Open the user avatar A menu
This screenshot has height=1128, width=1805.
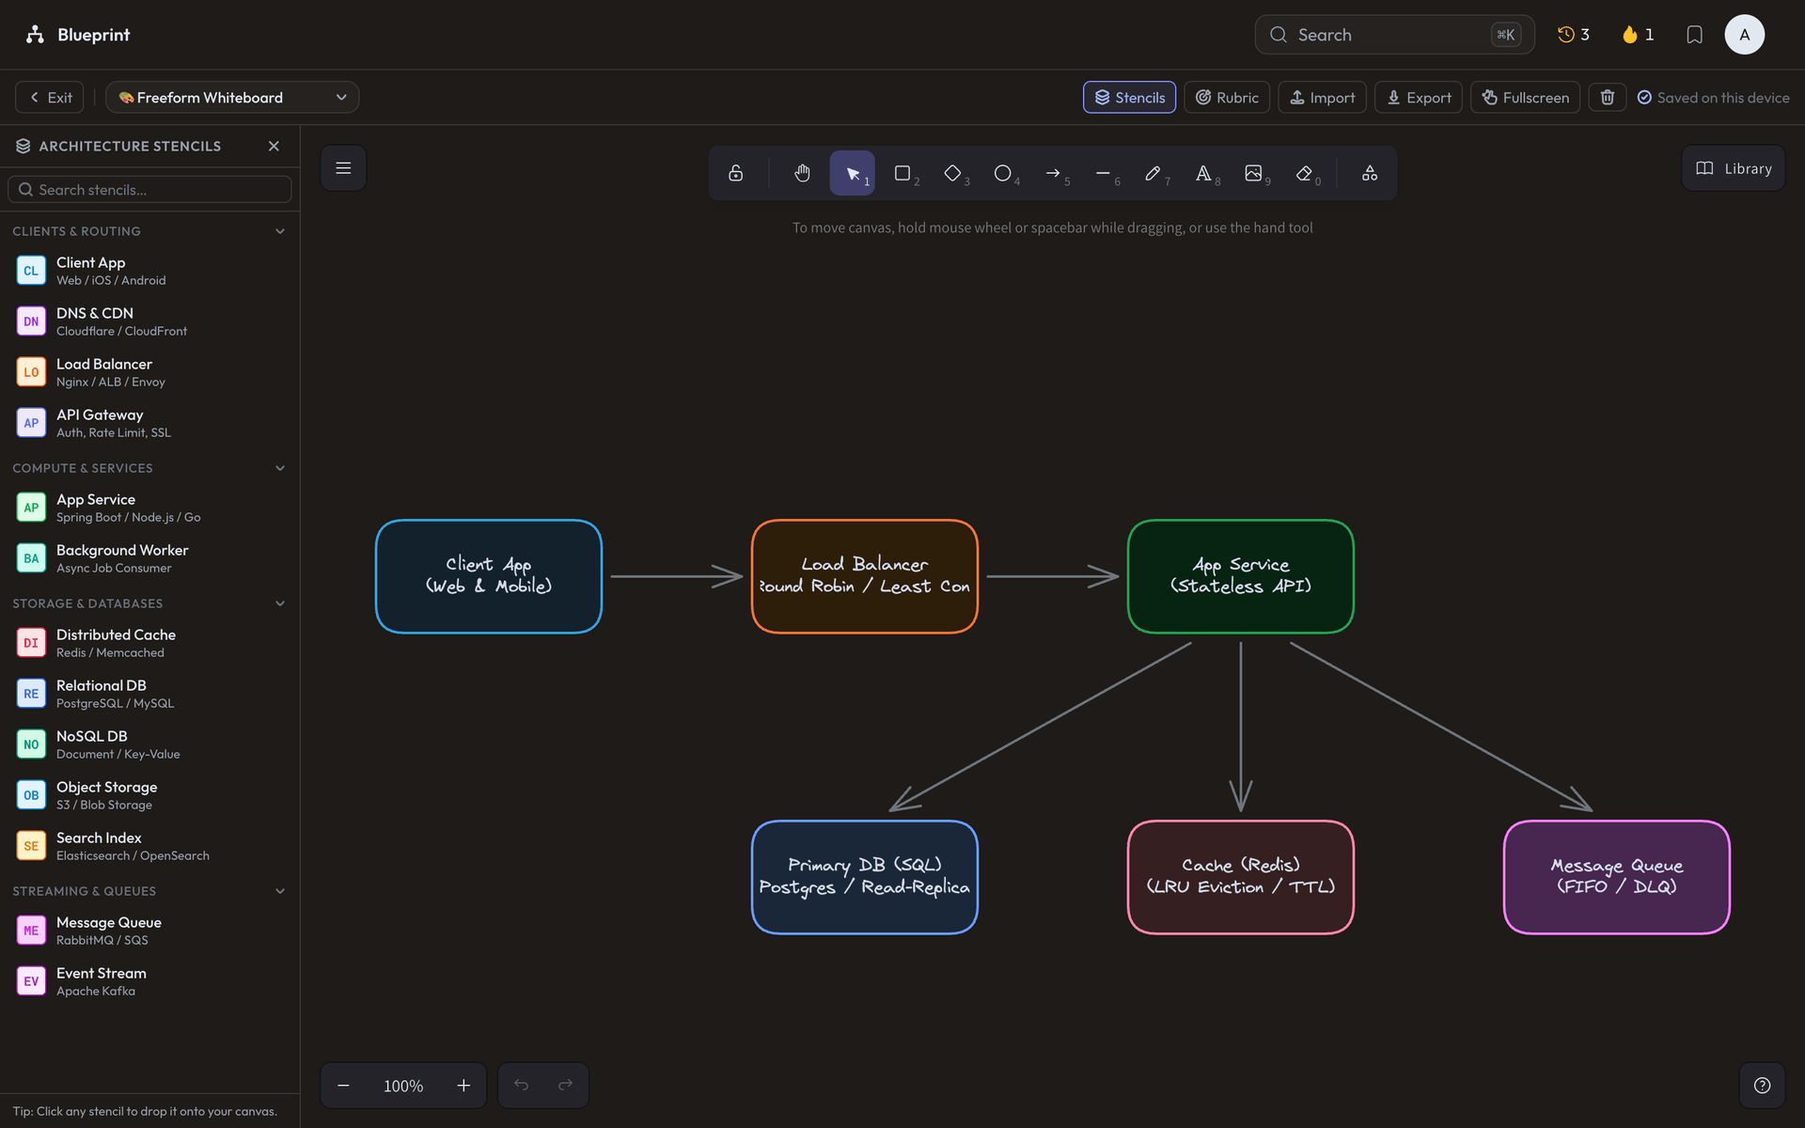click(1744, 35)
